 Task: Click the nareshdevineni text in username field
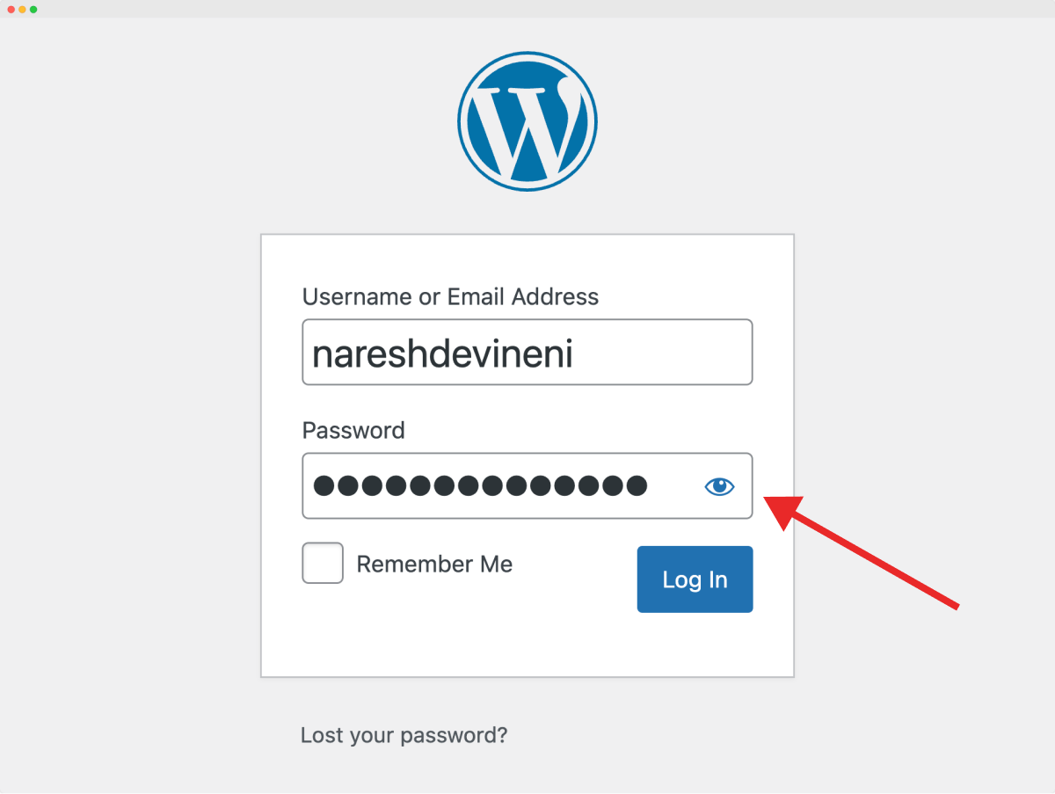pyautogui.click(x=443, y=353)
